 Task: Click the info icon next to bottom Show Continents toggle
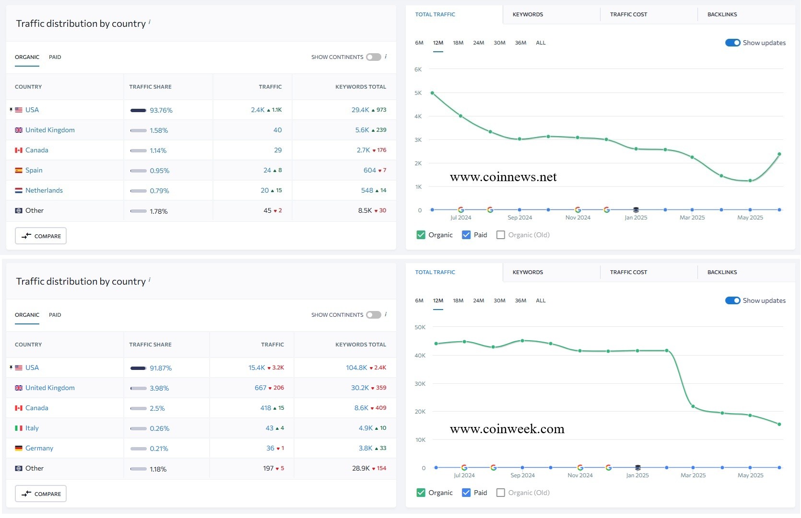[386, 314]
